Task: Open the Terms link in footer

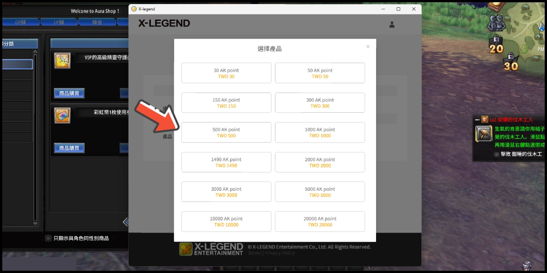Action: pyautogui.click(x=254, y=253)
